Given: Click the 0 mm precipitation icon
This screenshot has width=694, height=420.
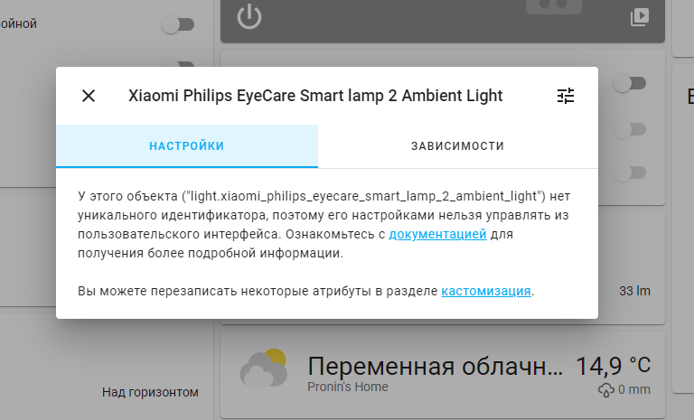Looking at the screenshot, I should [x=606, y=390].
